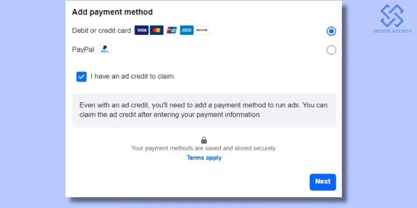This screenshot has height=208, width=417.
Task: Click the "saved and stored securely" text
Action: coord(204,148)
